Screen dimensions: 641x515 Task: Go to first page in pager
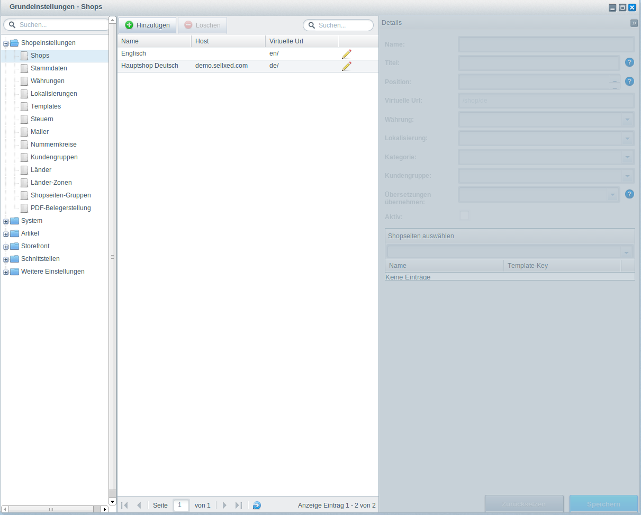[x=124, y=505]
